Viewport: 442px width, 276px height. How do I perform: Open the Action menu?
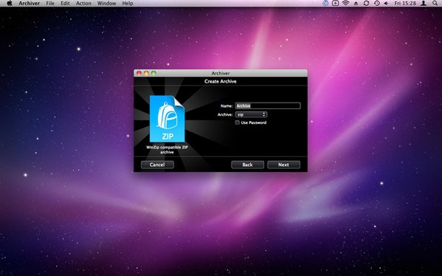click(83, 4)
